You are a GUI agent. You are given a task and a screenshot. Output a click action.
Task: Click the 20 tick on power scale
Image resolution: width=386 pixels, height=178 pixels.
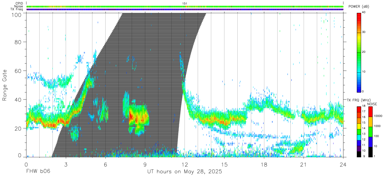pos(364,52)
